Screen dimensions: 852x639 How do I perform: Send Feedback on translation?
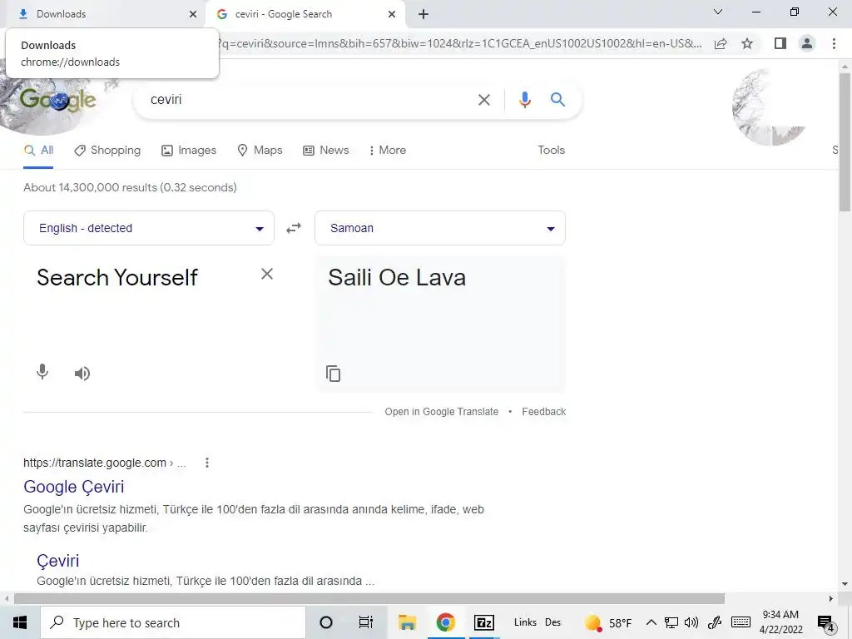point(544,412)
